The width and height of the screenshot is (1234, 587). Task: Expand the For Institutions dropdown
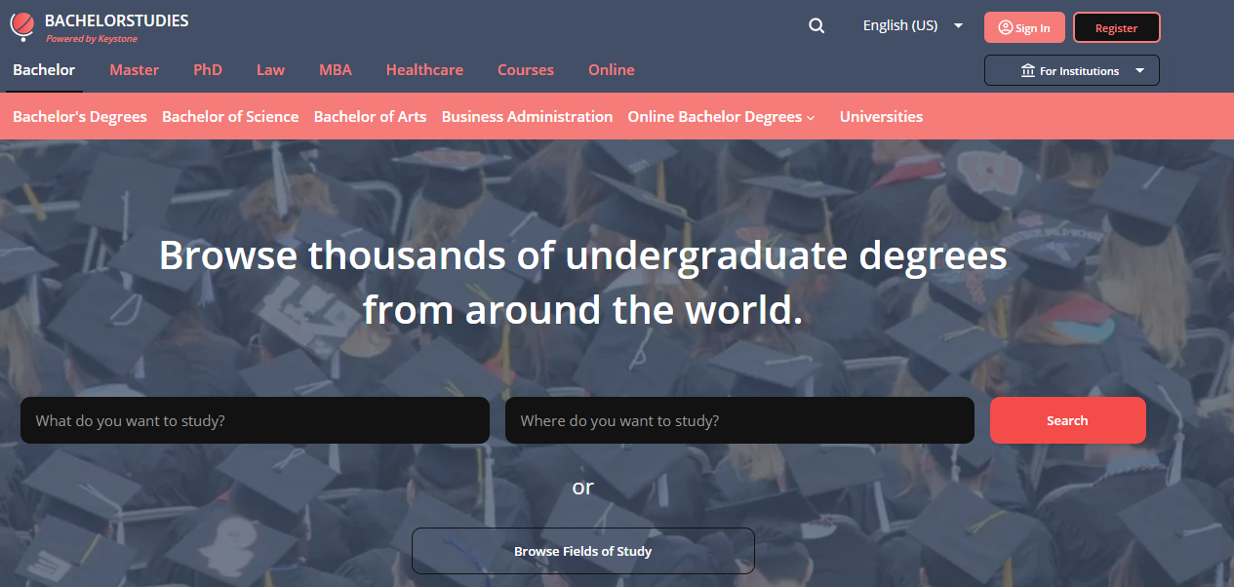(x=1071, y=70)
